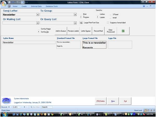Click the Save icon in Quick Access Toolbar
156x117 pixels.
click(9, 2)
